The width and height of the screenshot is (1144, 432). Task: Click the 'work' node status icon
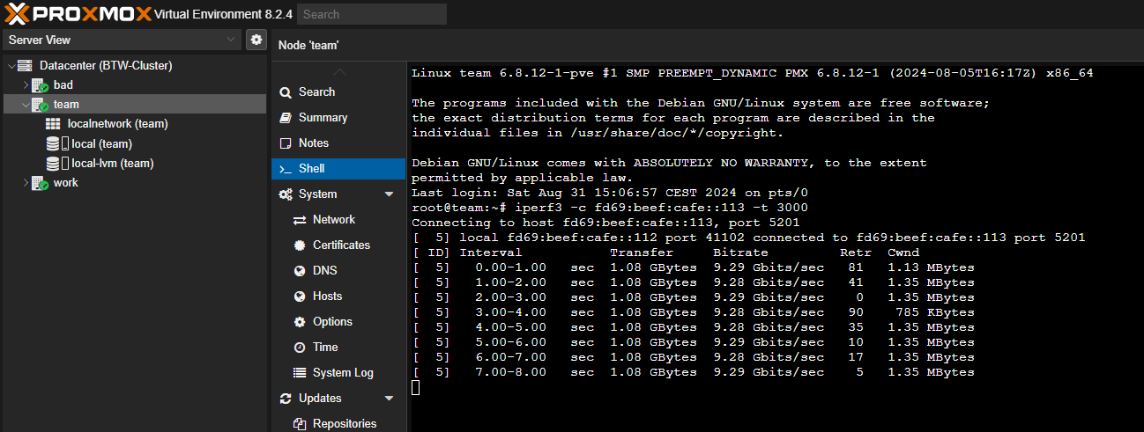(40, 182)
